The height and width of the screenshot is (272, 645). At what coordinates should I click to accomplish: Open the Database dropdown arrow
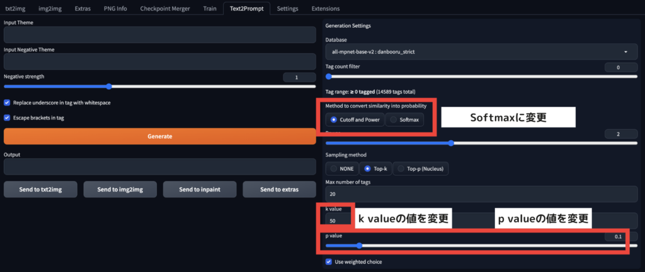point(625,52)
